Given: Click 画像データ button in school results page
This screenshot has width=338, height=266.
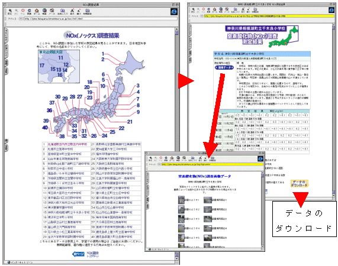Looking at the screenshot, I should (x=224, y=67).
